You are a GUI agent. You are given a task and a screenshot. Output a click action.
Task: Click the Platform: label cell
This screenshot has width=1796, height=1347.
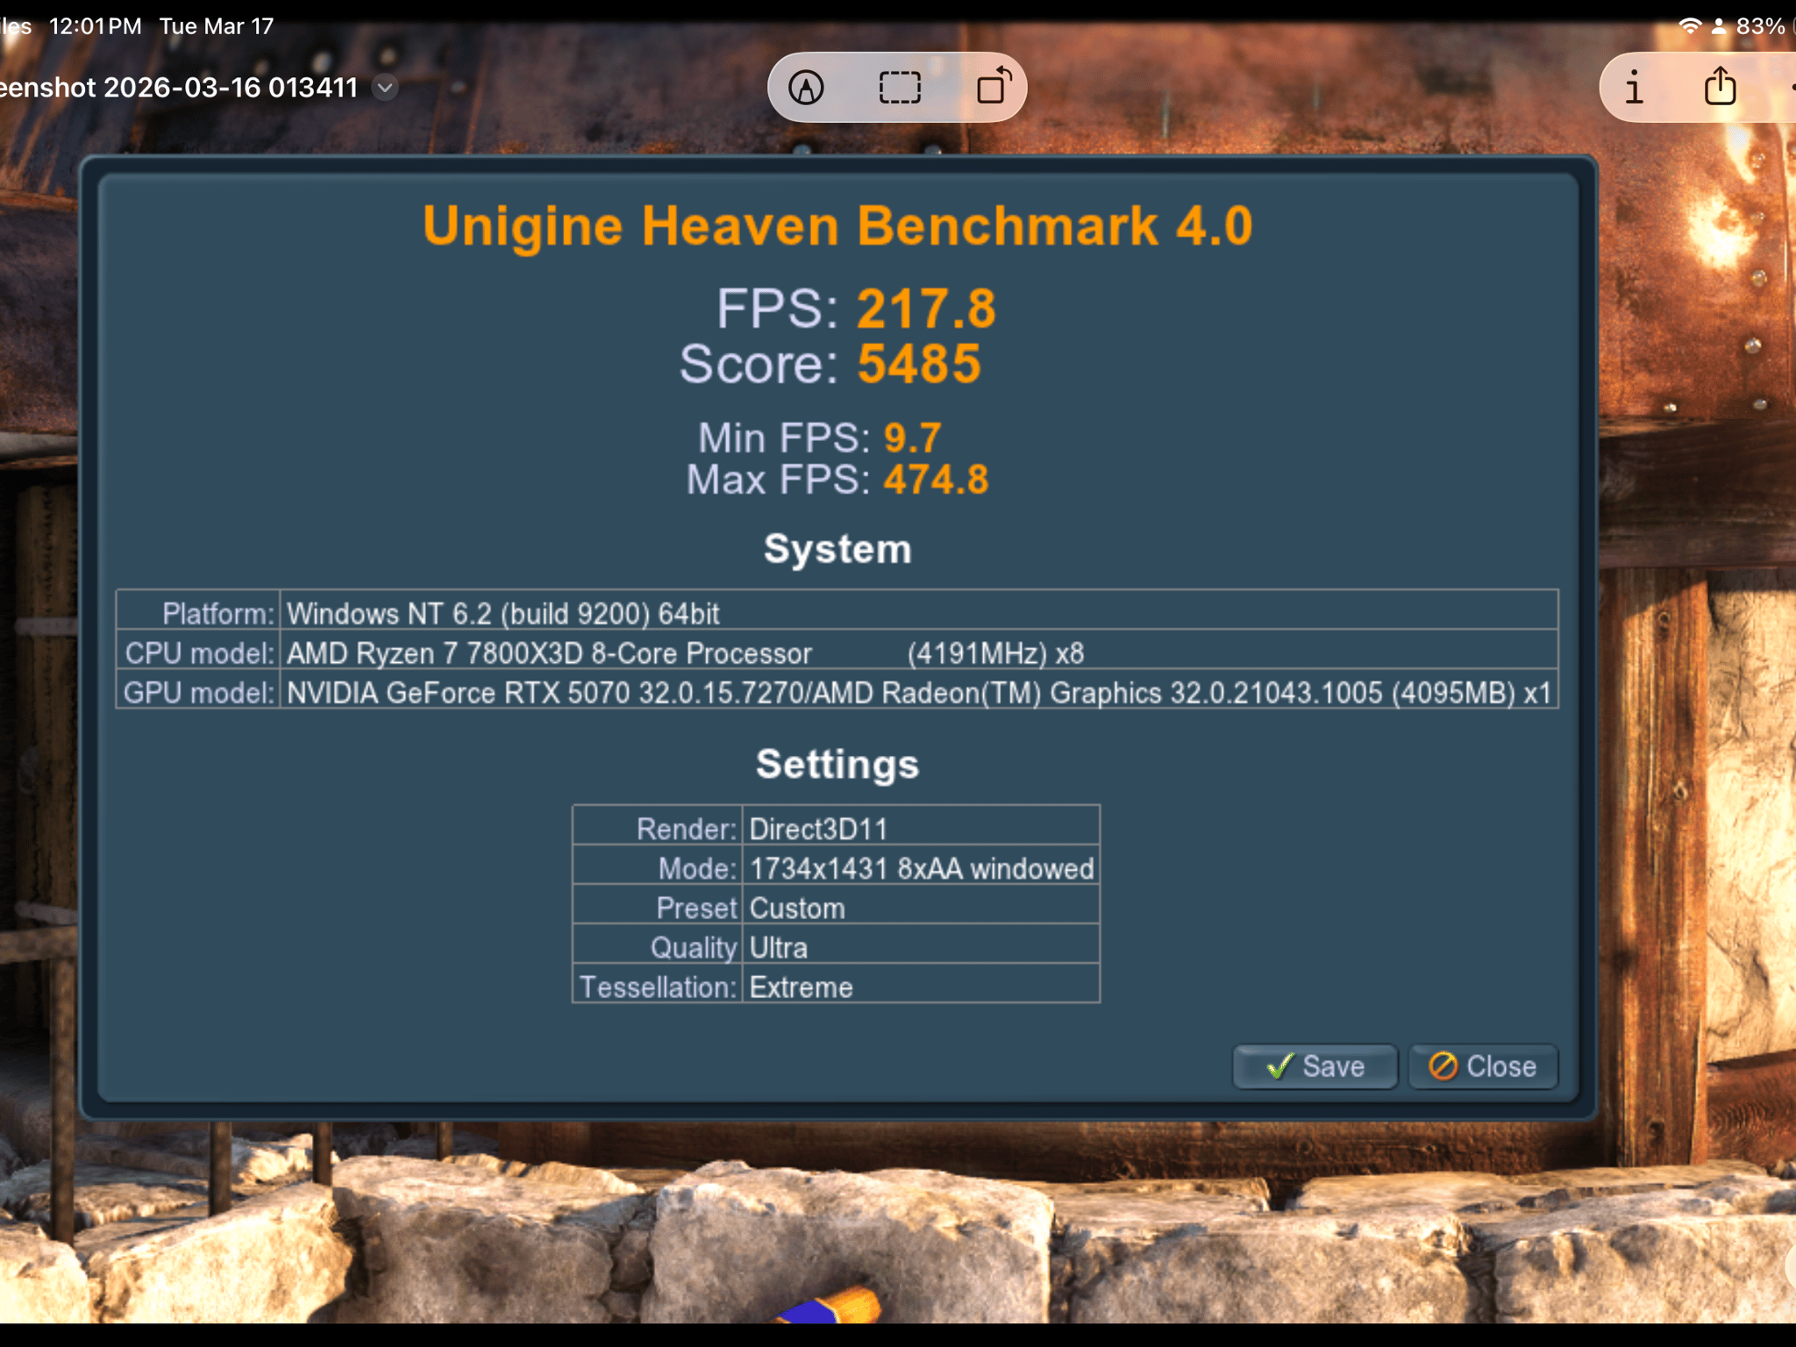coord(199,610)
